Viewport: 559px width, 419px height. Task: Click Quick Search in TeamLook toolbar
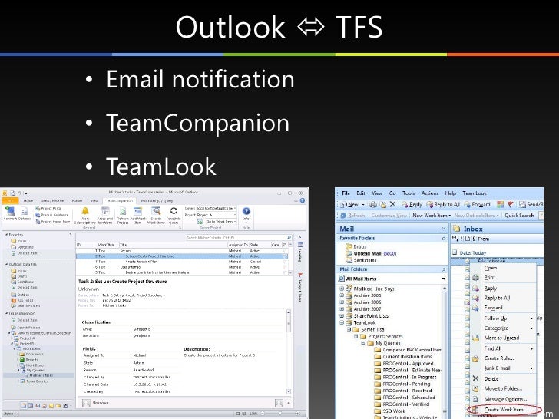tap(519, 215)
